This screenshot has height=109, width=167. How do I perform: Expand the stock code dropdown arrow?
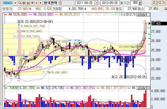coord(15,3)
